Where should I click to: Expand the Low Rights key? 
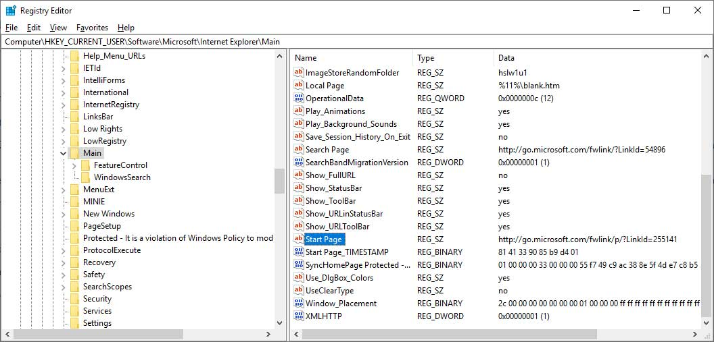point(64,129)
